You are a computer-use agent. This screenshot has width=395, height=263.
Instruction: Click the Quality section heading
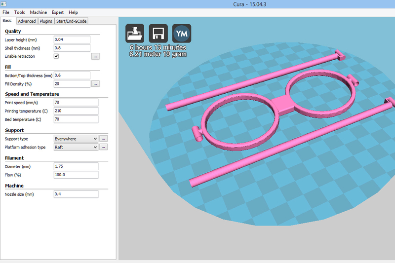tap(13, 31)
